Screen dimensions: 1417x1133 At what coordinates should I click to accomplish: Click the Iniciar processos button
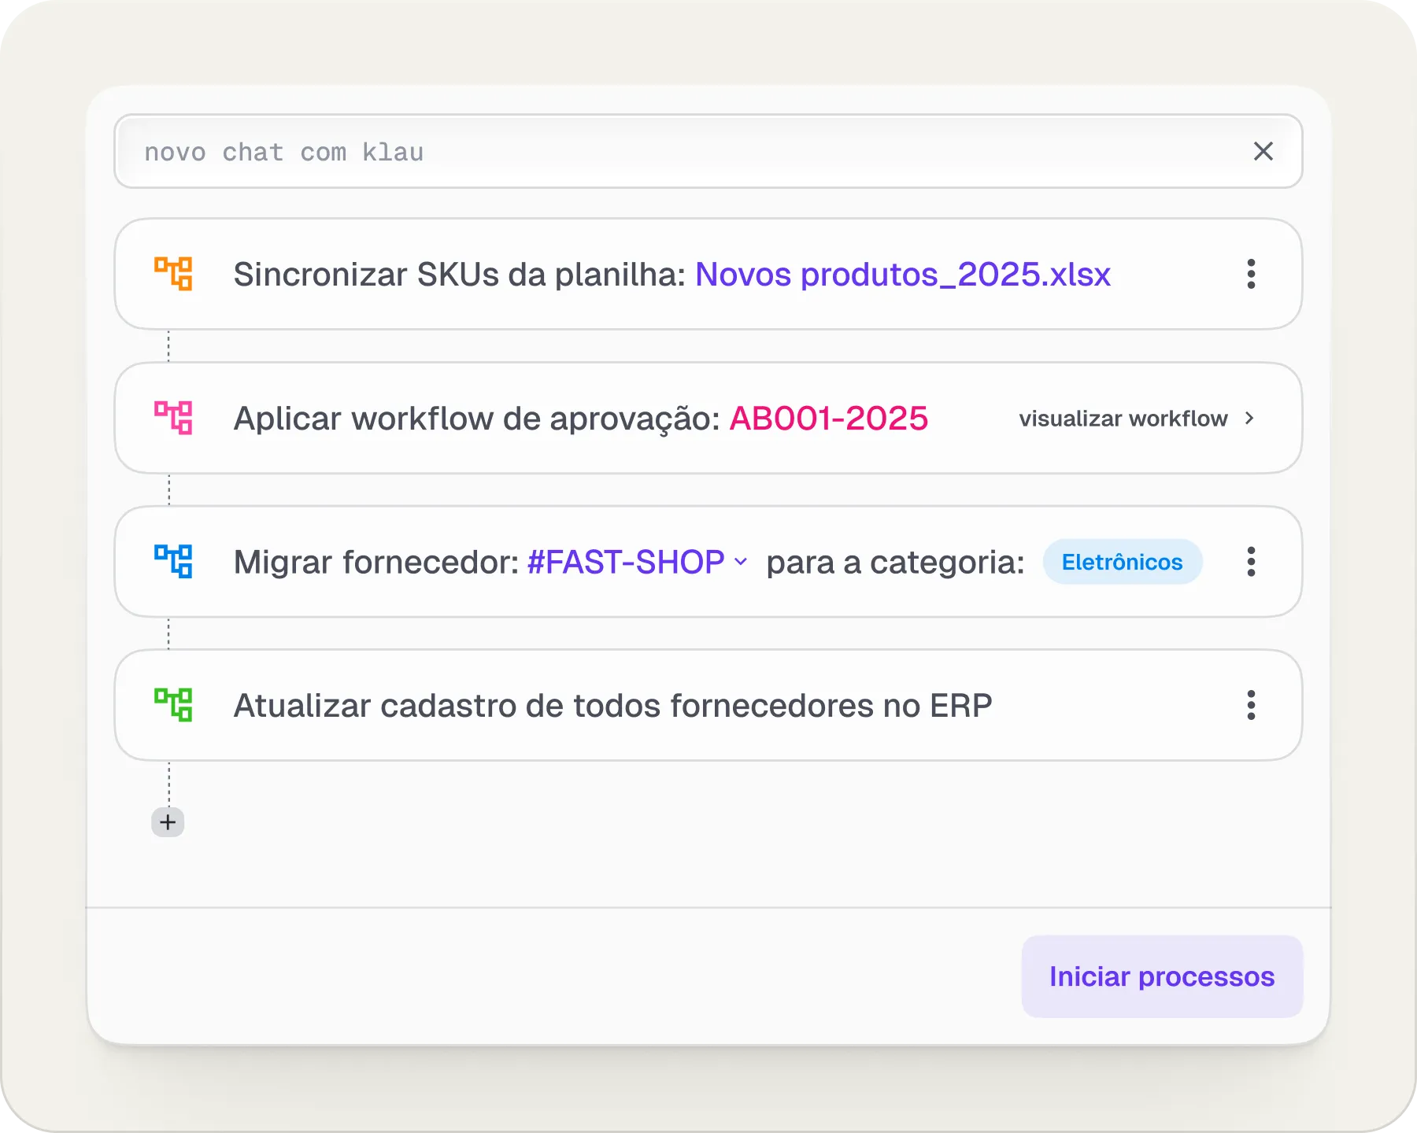click(x=1162, y=976)
